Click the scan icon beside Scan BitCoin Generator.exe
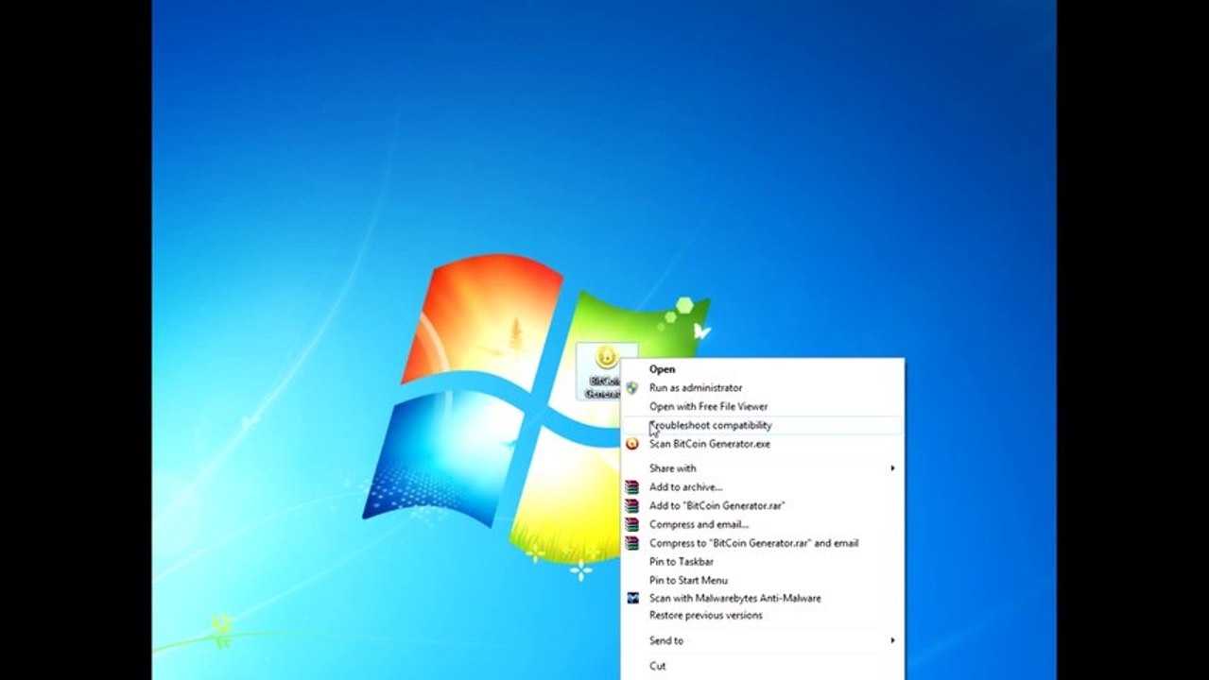The height and width of the screenshot is (680, 1209). click(x=631, y=444)
